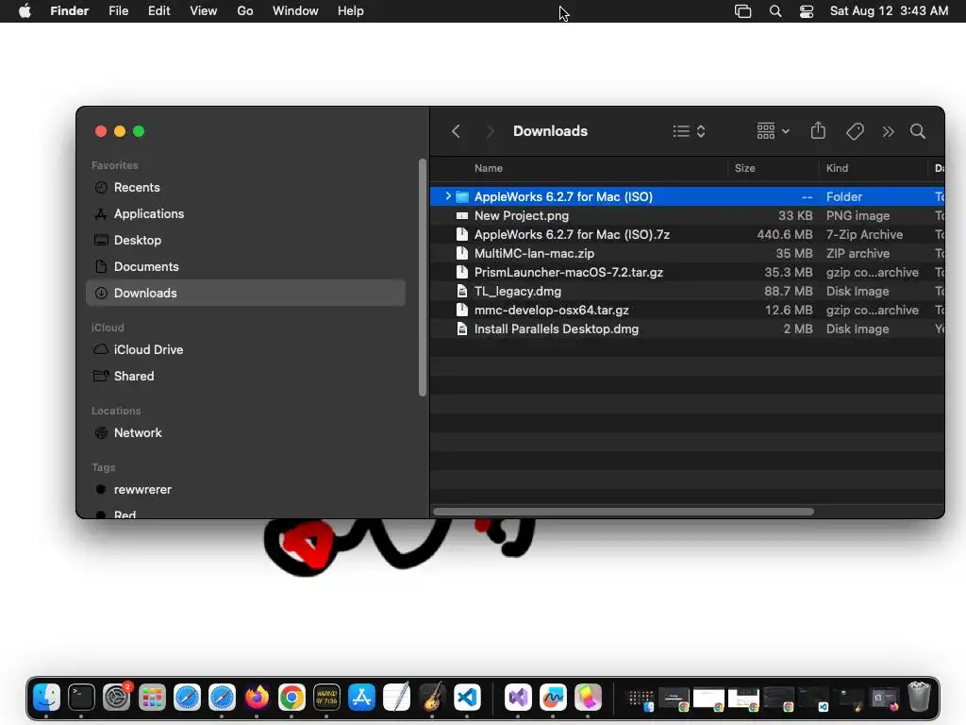Open the Finder menu in menu bar

click(69, 11)
